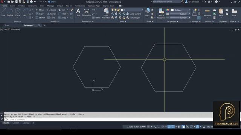Image resolution: width=241 pixels, height=135 pixels.
Task: Select the Dimension tool
Action: 86,12
